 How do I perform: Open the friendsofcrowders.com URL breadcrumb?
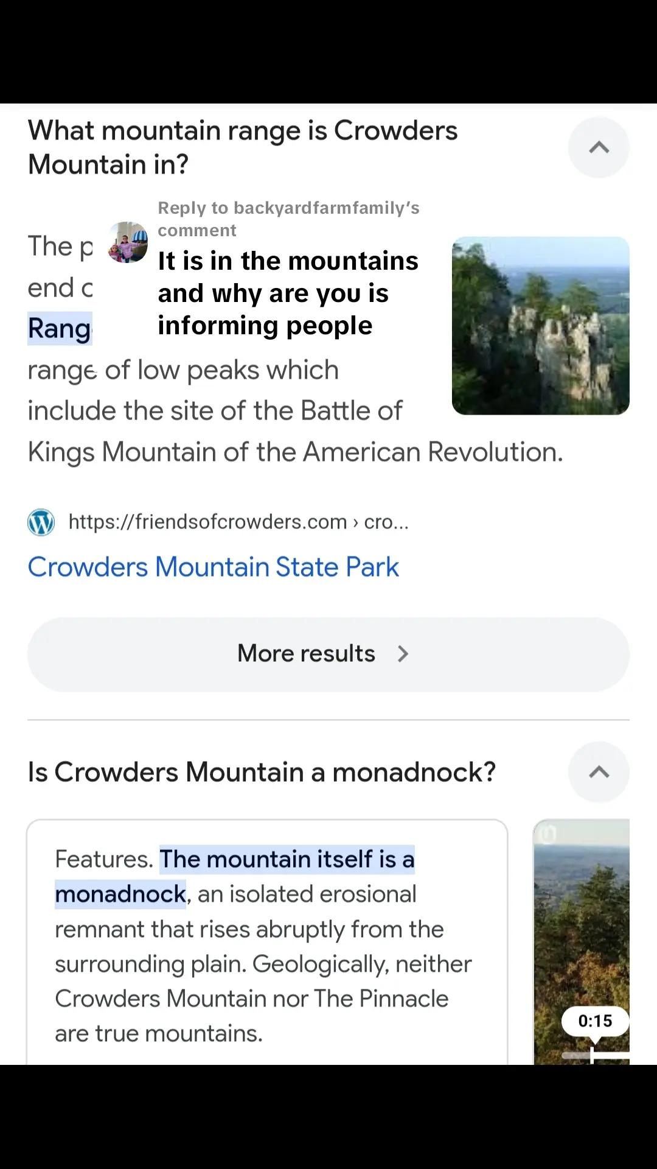(x=238, y=522)
